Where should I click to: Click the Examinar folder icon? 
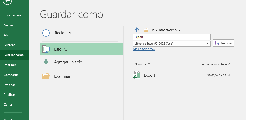pyautogui.click(x=46, y=76)
